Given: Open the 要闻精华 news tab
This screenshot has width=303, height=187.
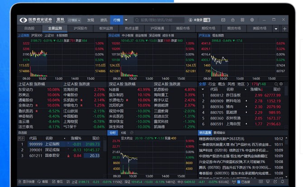Looking at the screenshot, I should click(219, 133).
